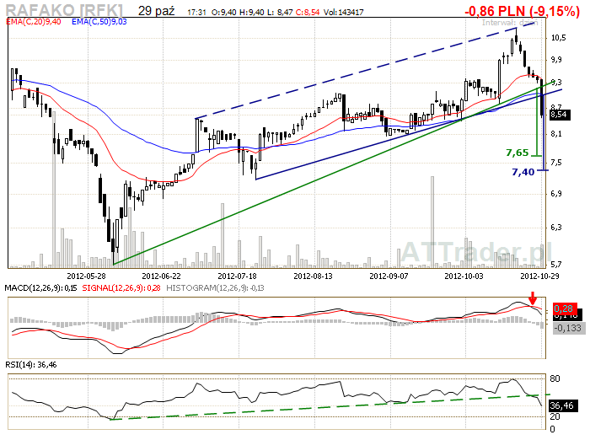
Task: Click the RAFAKO [RFK] chart title
Action: [64, 10]
